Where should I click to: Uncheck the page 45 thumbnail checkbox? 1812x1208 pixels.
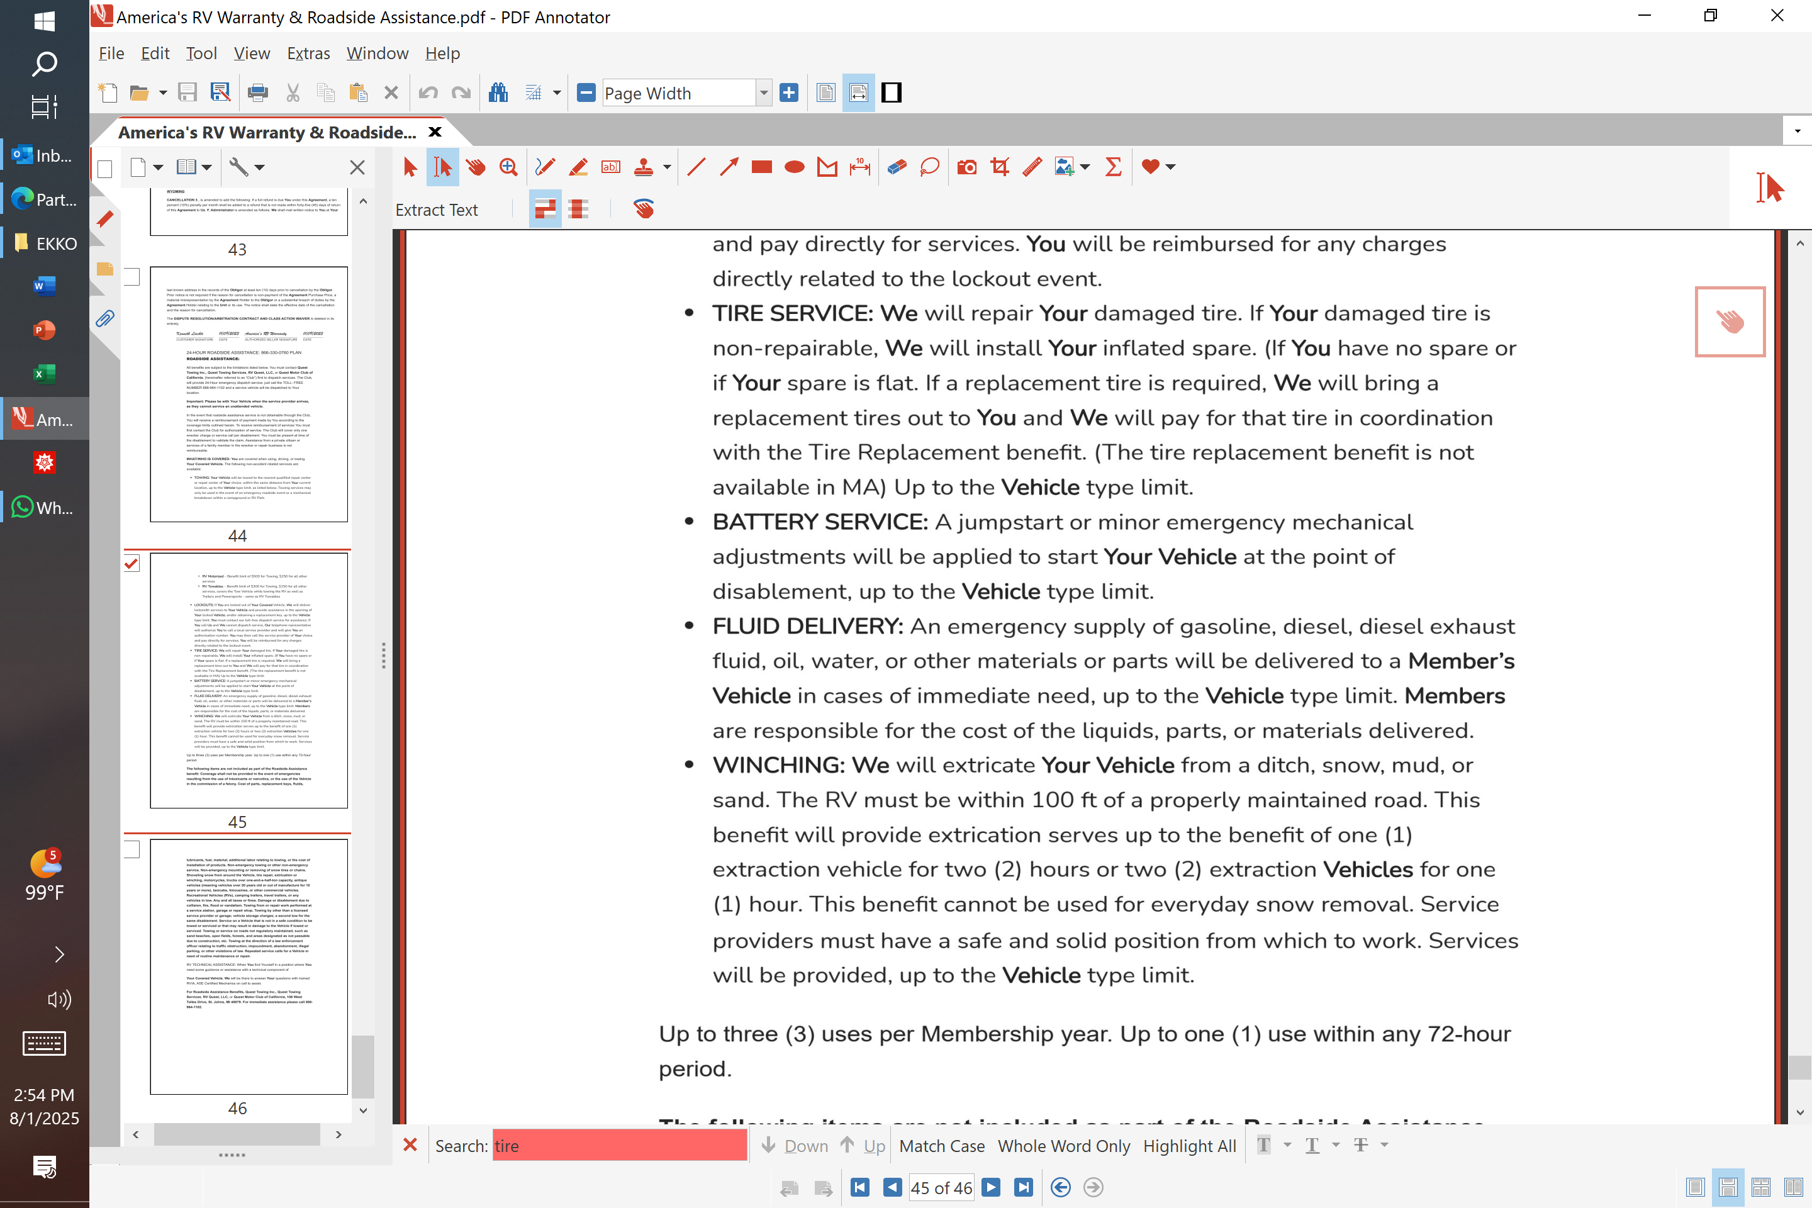click(131, 564)
